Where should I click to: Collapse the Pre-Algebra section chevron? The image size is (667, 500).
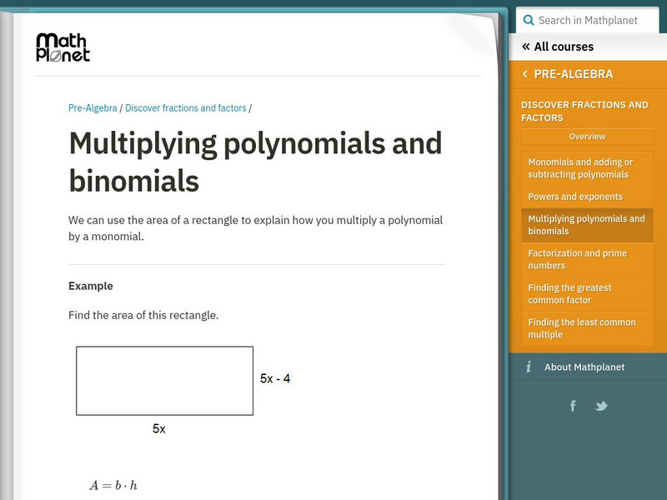pos(524,74)
